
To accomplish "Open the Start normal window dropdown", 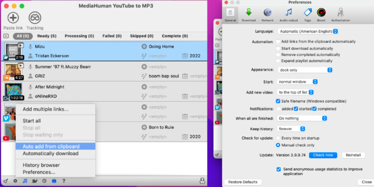I will click(x=297, y=82).
